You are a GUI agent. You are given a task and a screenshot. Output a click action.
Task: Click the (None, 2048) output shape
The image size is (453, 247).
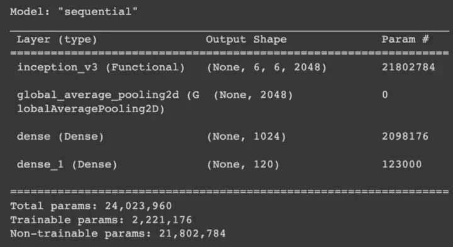coord(253,95)
